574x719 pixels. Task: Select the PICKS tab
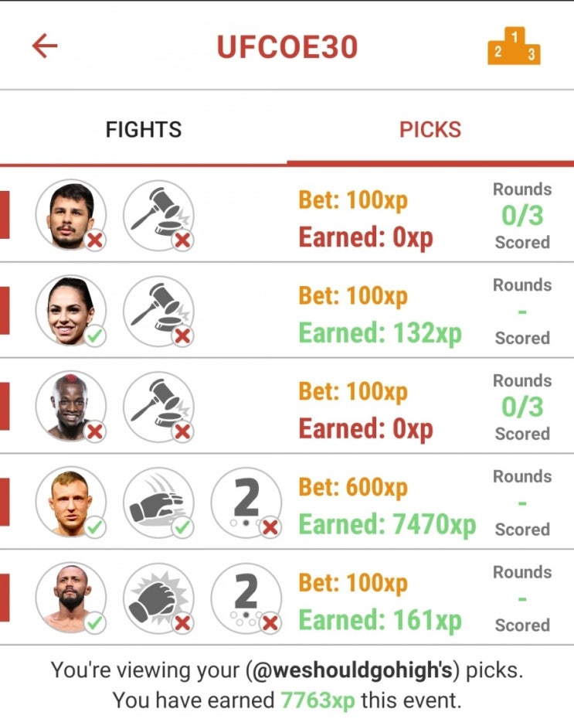[x=430, y=129]
